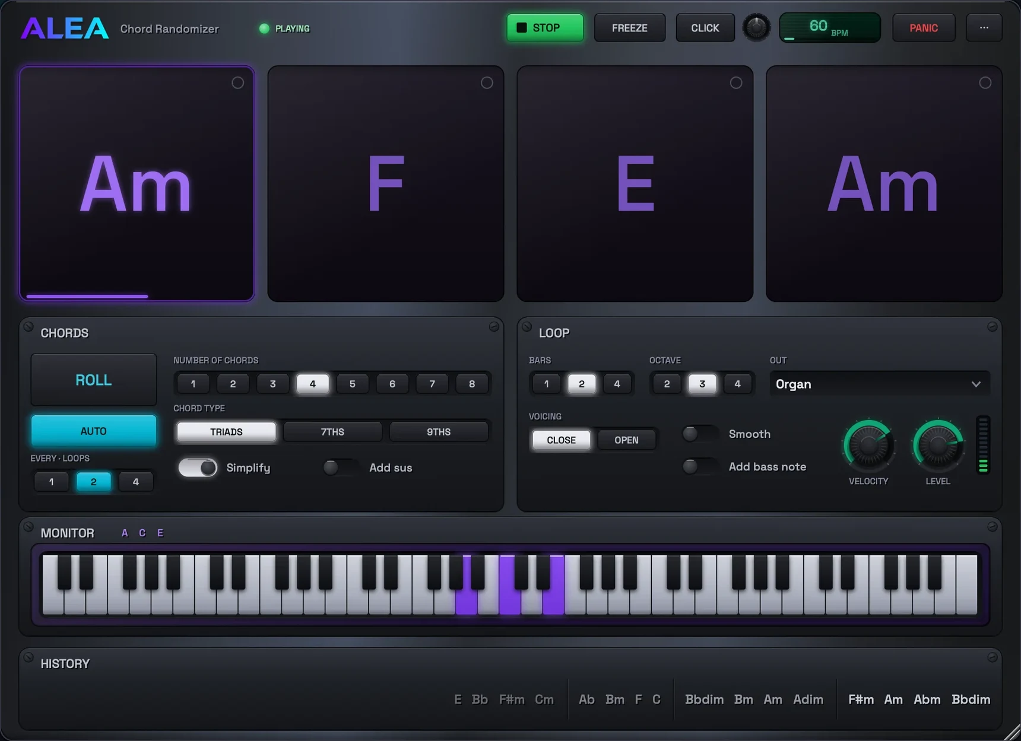Click the screw icon left of LOOP title

pyautogui.click(x=527, y=327)
